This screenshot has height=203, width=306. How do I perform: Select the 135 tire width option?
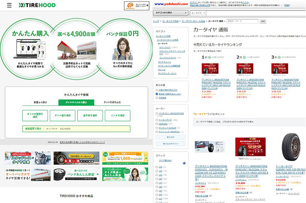pos(157,167)
